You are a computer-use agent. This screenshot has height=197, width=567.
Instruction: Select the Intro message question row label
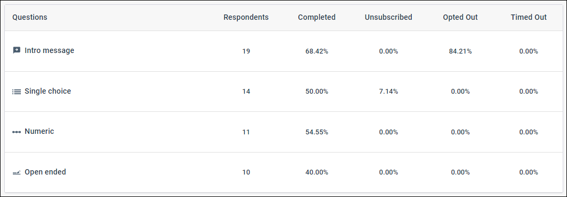[x=49, y=51]
